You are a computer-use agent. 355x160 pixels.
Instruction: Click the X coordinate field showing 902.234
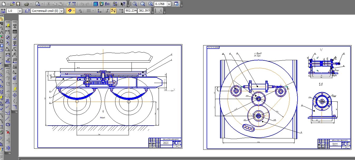click(x=130, y=11)
